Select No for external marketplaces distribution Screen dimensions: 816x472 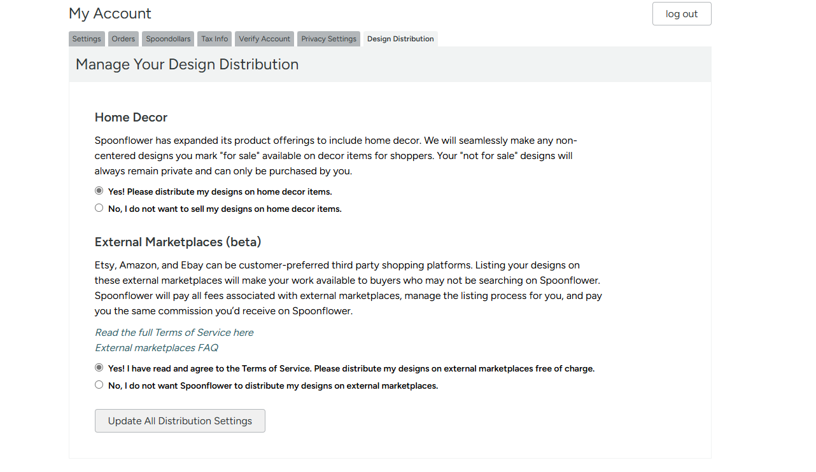tap(99, 385)
